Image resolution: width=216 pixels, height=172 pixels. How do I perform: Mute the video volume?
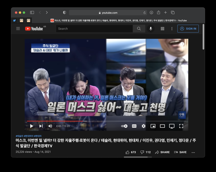click(x=50, y=126)
